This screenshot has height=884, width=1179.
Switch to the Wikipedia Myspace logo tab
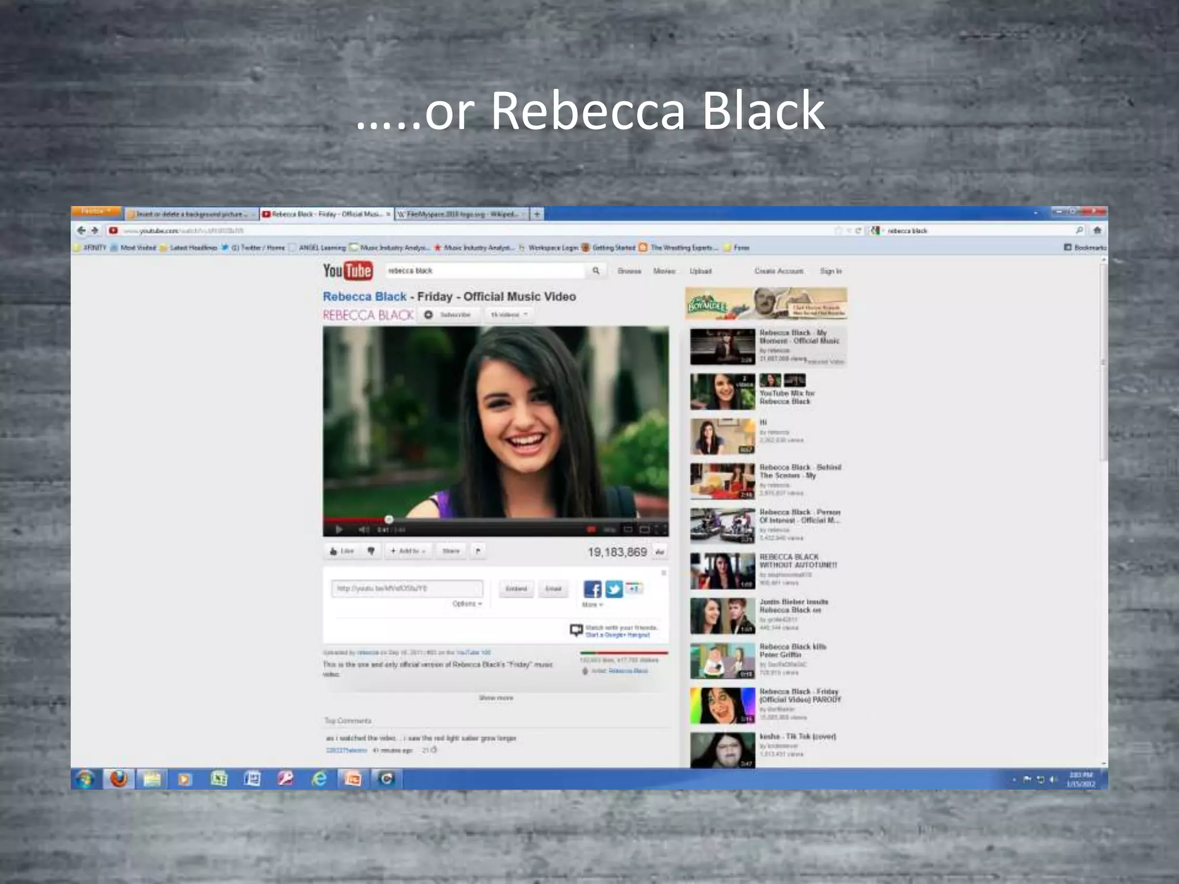[461, 214]
